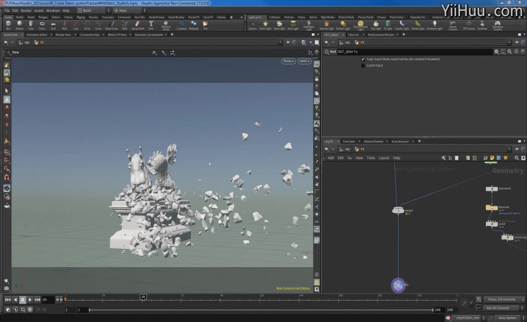This screenshot has width=527, height=322.
Task: Add a Sky Light from shelf
Action: [376, 26]
